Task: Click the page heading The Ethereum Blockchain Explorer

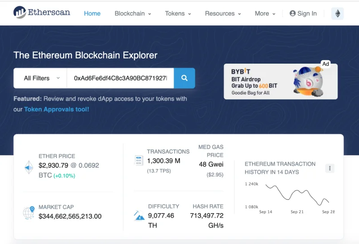Action: click(85, 55)
